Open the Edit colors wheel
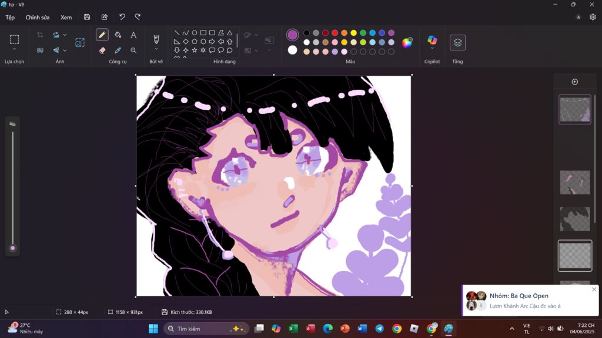This screenshot has height=338, width=602. click(x=407, y=42)
